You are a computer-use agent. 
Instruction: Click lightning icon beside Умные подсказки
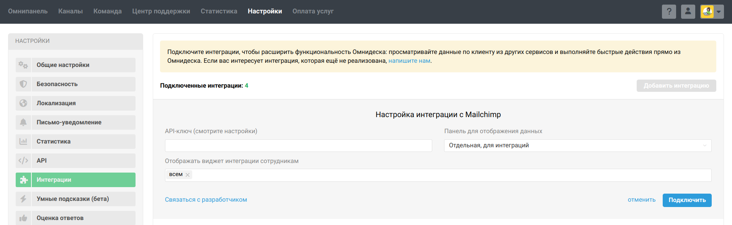23,199
